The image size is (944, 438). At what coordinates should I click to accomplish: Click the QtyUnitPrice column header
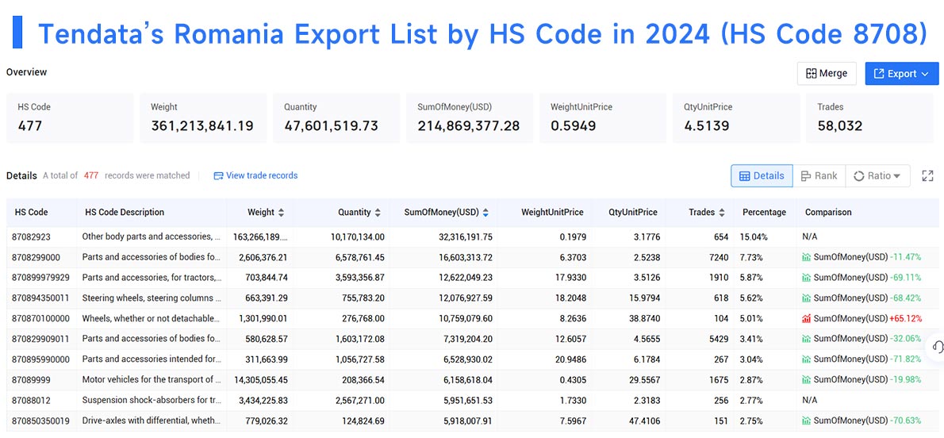click(x=633, y=213)
